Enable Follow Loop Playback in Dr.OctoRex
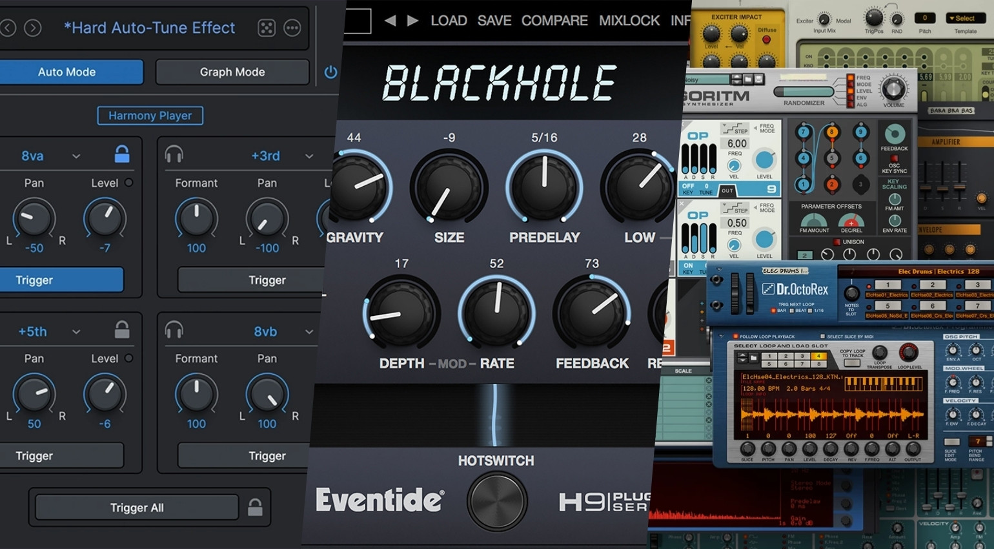This screenshot has height=549, width=994. coord(735,336)
